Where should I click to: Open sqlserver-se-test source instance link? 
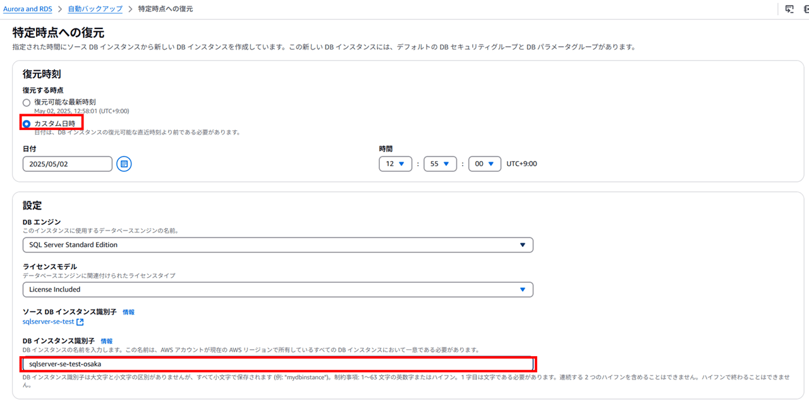tap(48, 322)
